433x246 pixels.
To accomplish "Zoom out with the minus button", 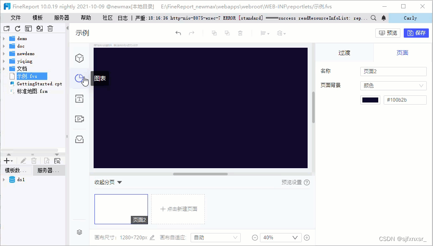I will (x=255, y=238).
